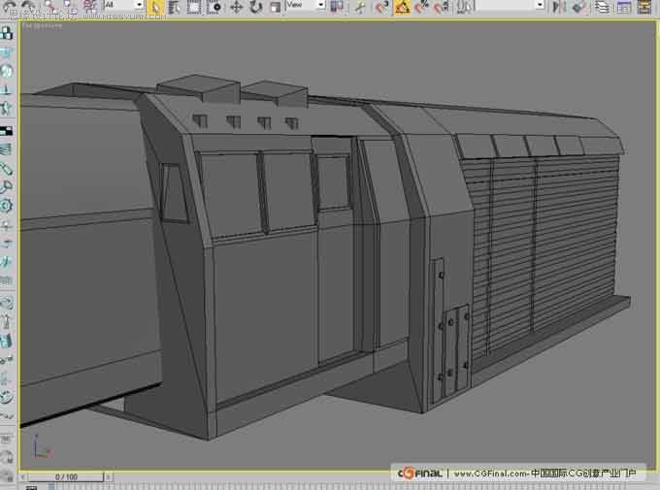Open the Select by Name list icon

point(175,7)
